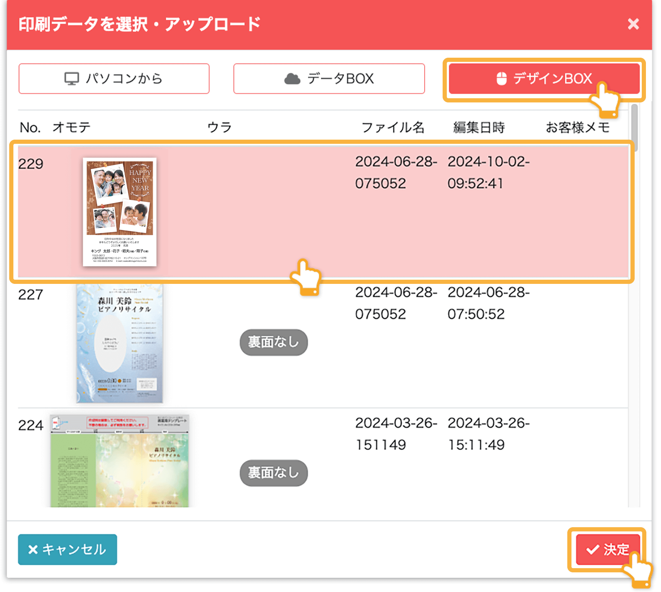Click the checkmark icon on 決定
Screen dimensions: 661x592
(592, 549)
